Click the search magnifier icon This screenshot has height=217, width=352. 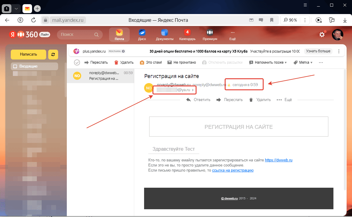[96, 34]
